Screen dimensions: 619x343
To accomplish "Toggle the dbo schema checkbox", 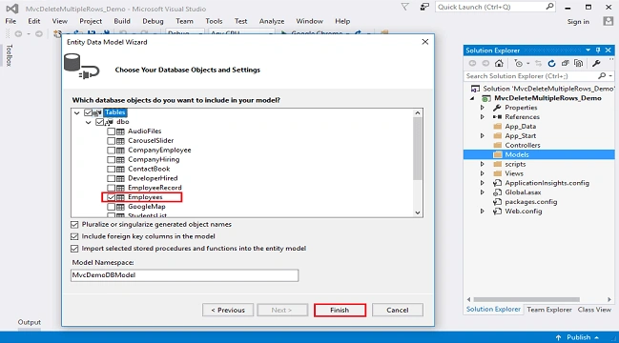I will point(99,122).
